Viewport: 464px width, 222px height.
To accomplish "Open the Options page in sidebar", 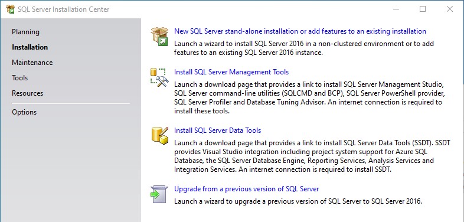I will 24,112.
